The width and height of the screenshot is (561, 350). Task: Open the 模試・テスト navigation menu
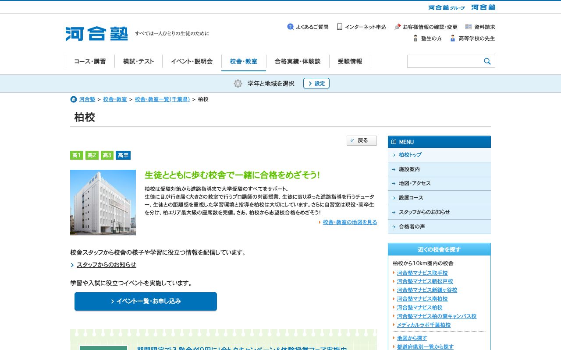click(x=138, y=61)
